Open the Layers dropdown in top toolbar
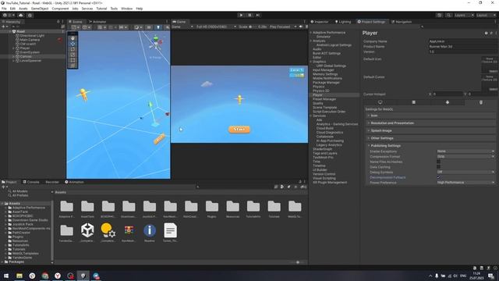 tap(464, 15)
